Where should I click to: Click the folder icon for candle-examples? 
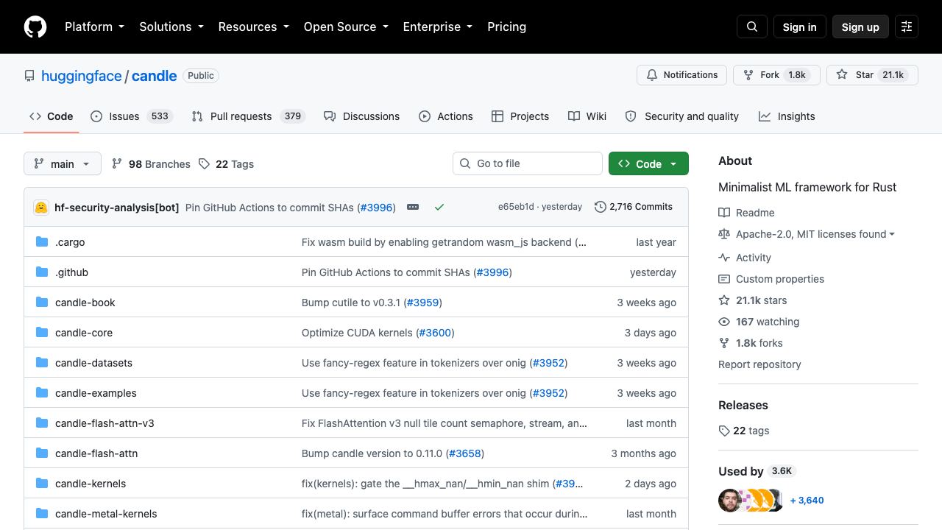(x=42, y=392)
